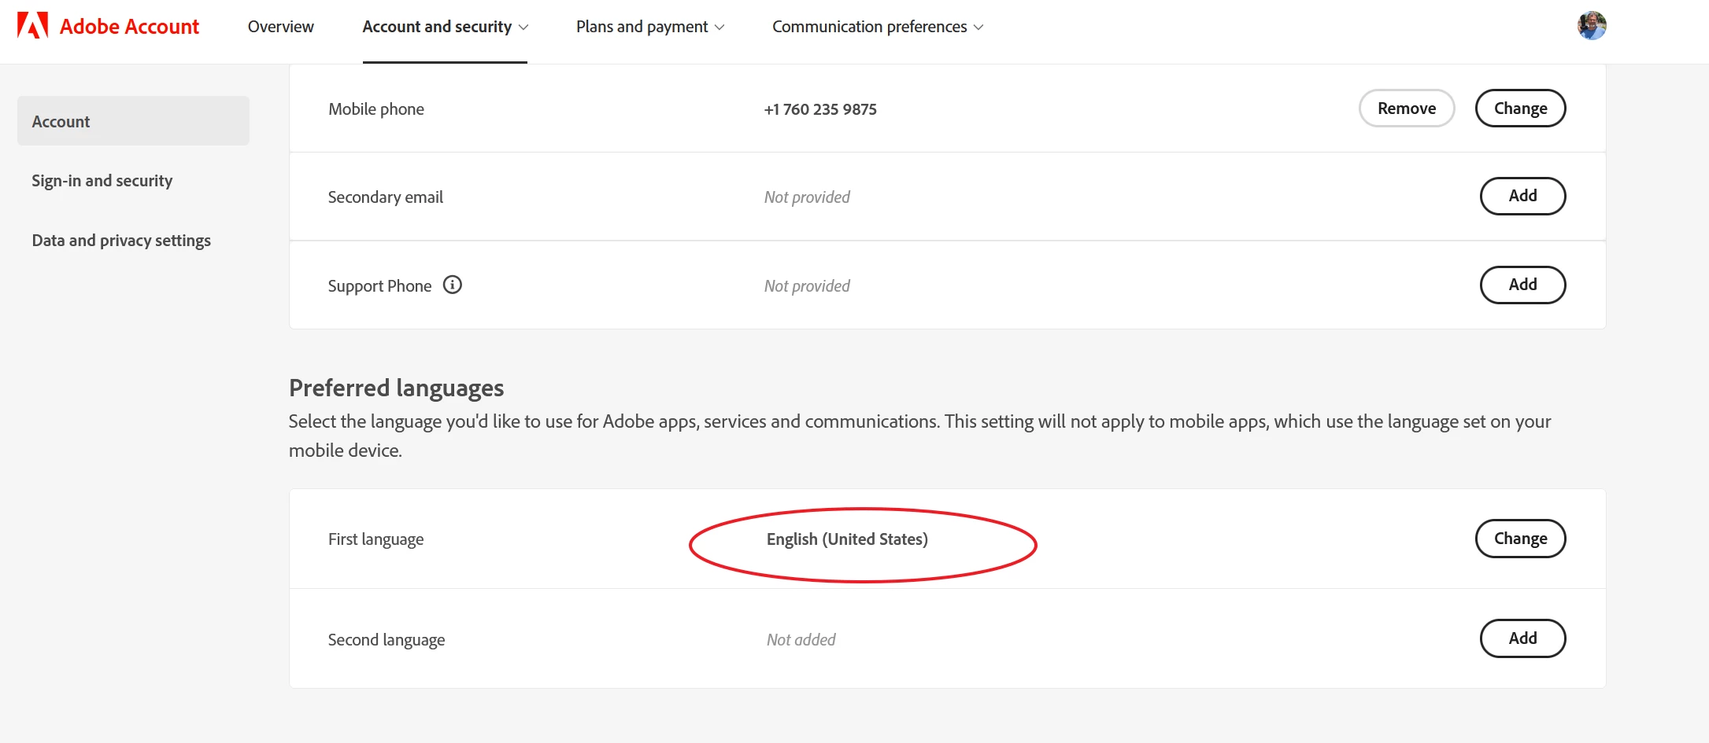Viewport: 1709px width, 743px height.
Task: Expand the Account and security dropdown chevron
Action: coord(523,28)
